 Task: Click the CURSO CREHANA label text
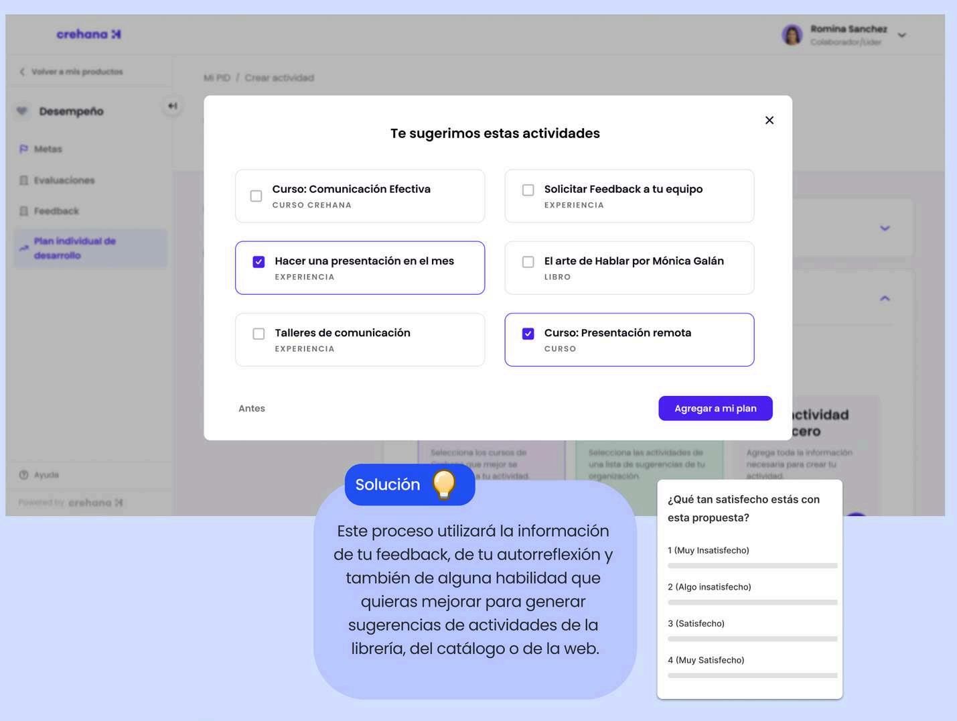312,205
